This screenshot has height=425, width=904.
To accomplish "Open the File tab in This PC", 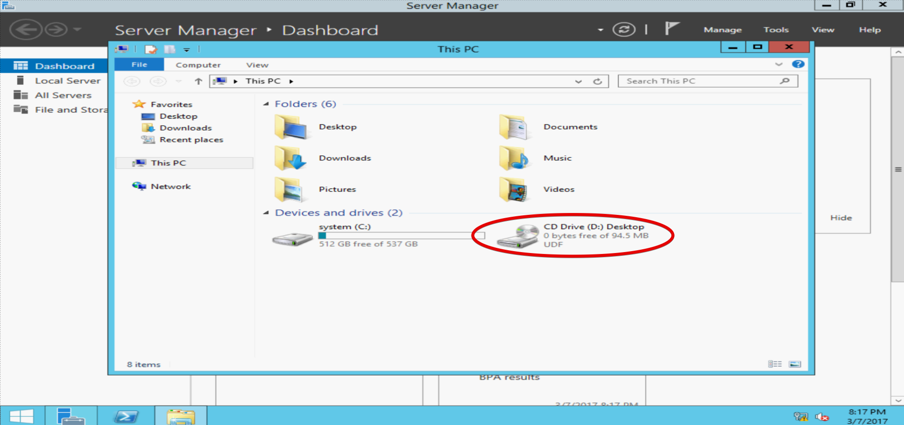I will point(139,65).
